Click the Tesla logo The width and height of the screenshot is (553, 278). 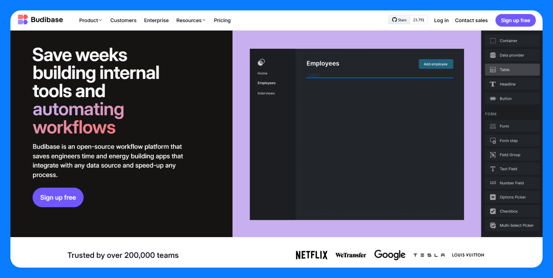click(x=429, y=255)
